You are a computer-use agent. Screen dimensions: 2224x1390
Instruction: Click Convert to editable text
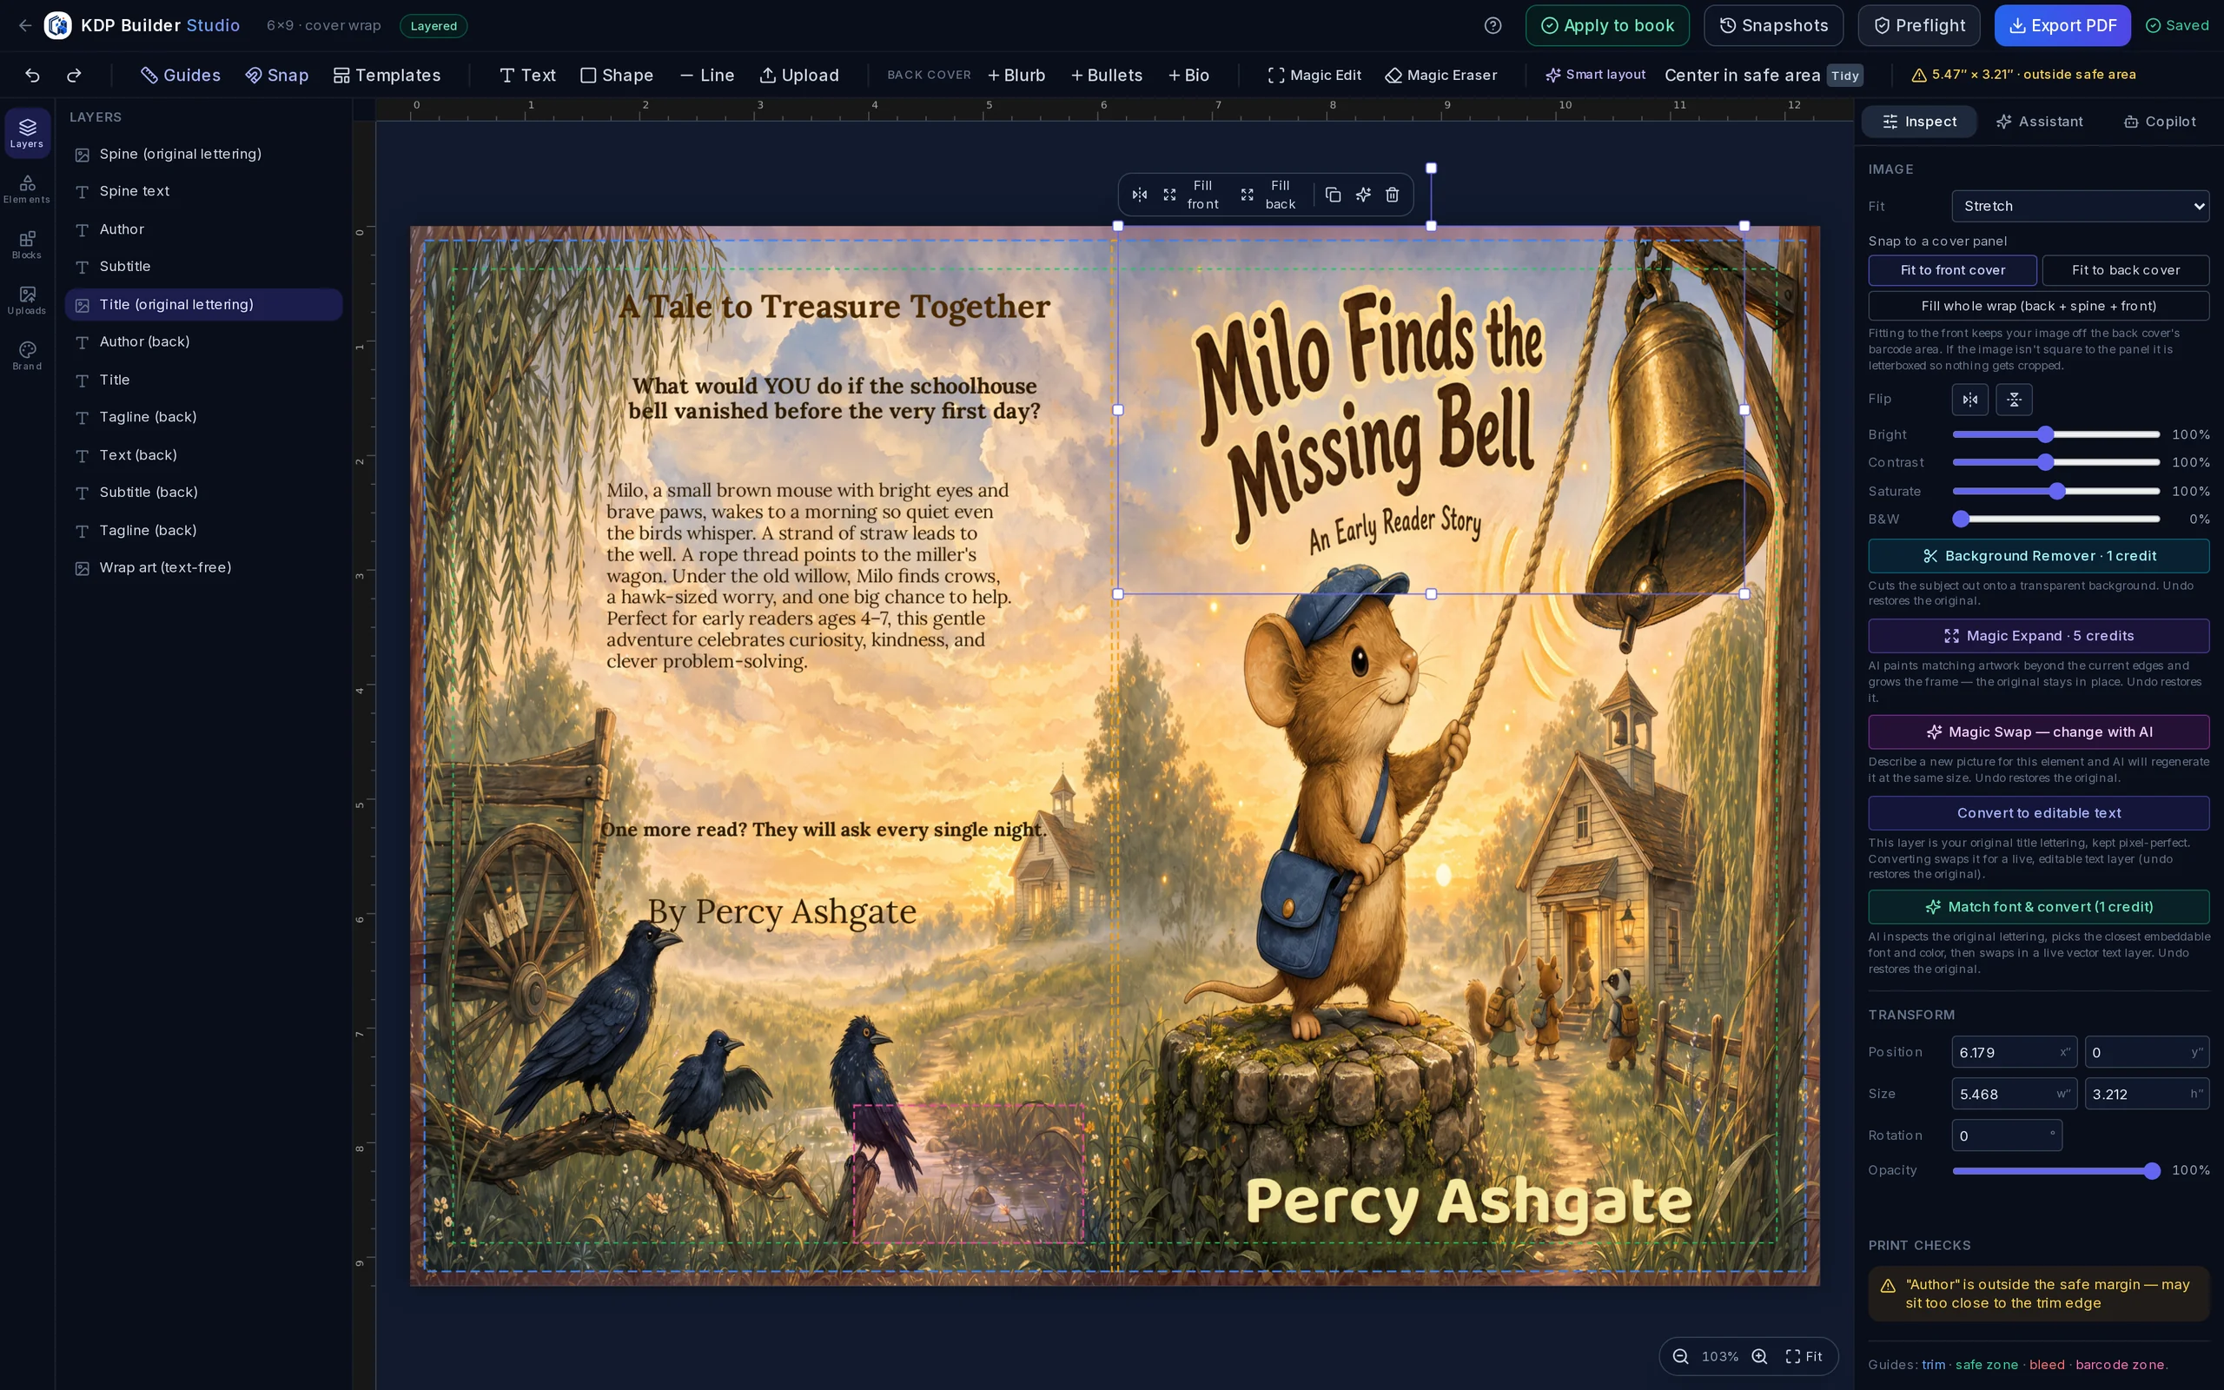point(2038,814)
